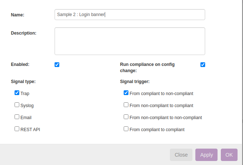Viewport: 243px width, 165px height.
Task: Enable From compliant to compliant trigger
Action: tap(126, 129)
